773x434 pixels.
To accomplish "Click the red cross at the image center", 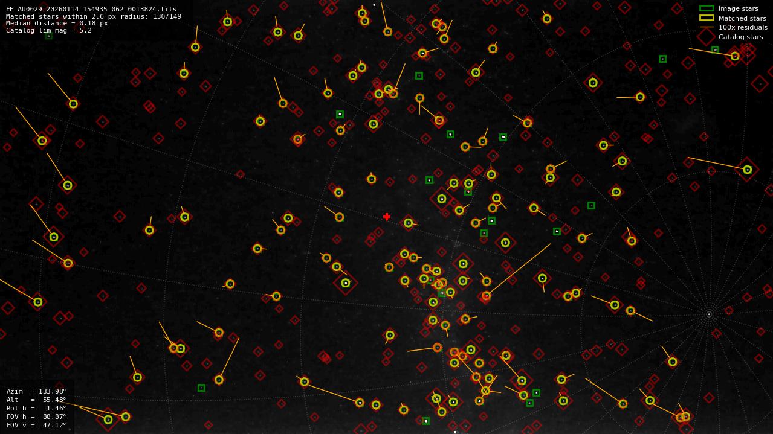I will [387, 217].
